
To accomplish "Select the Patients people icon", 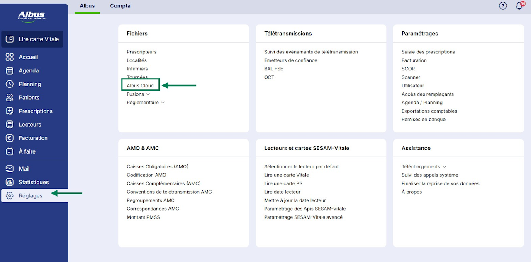I will 10,98.
